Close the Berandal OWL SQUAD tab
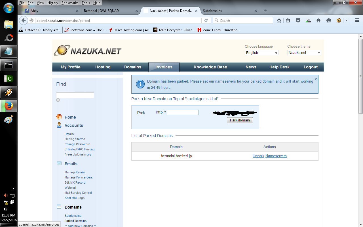Screen dimensions: 363x227 [136, 11]
